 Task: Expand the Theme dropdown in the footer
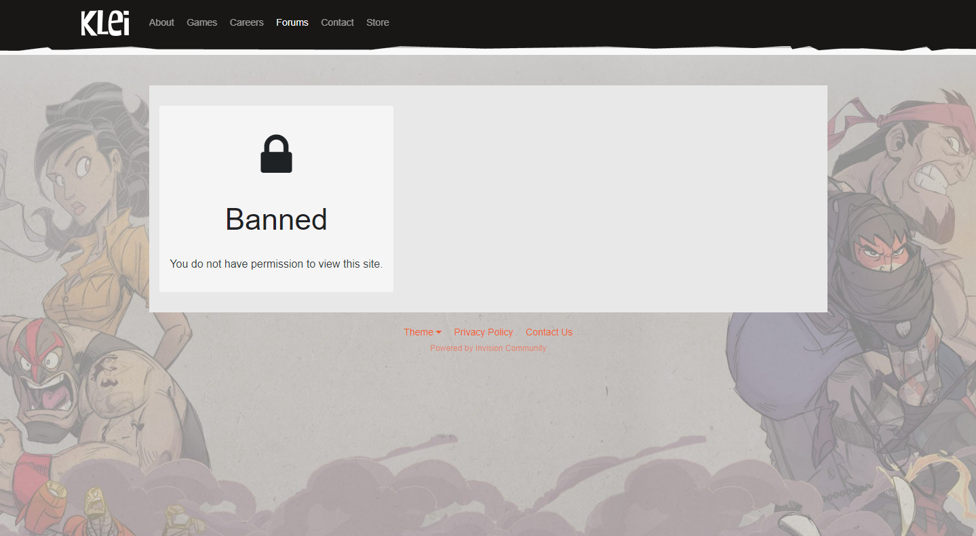(x=422, y=332)
